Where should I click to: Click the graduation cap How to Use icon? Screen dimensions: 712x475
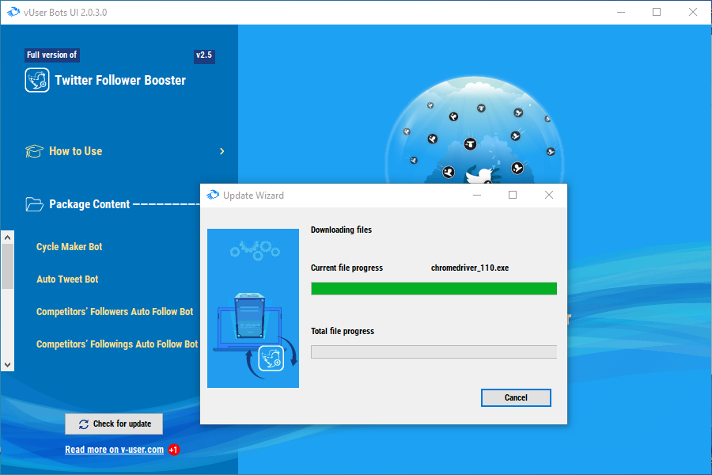coord(34,151)
